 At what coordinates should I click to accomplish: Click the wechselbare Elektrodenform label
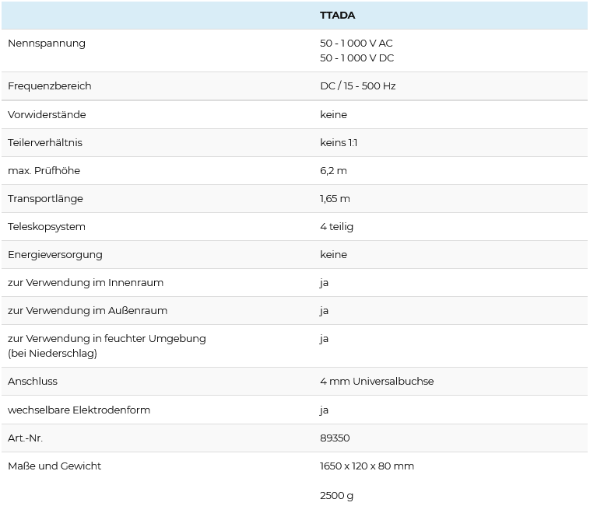(x=79, y=410)
